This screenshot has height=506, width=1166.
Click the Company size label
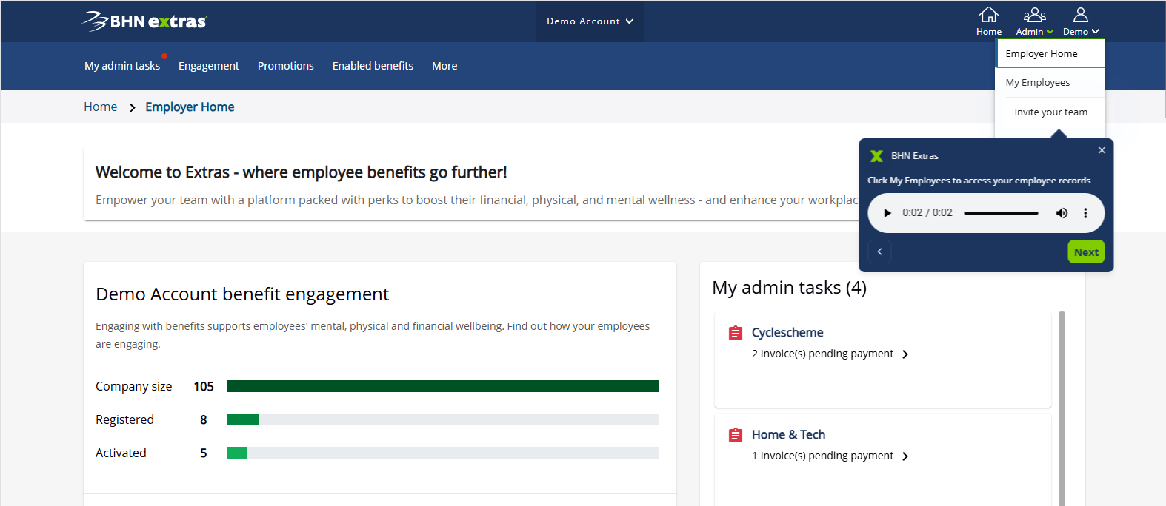134,386
